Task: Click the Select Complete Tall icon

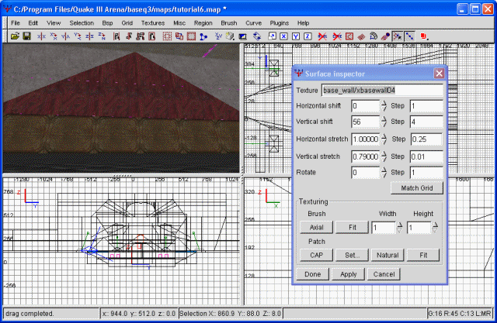Action: tap(116, 36)
